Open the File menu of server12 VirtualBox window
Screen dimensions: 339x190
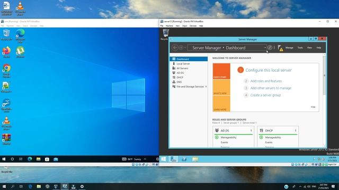coord(162,26)
